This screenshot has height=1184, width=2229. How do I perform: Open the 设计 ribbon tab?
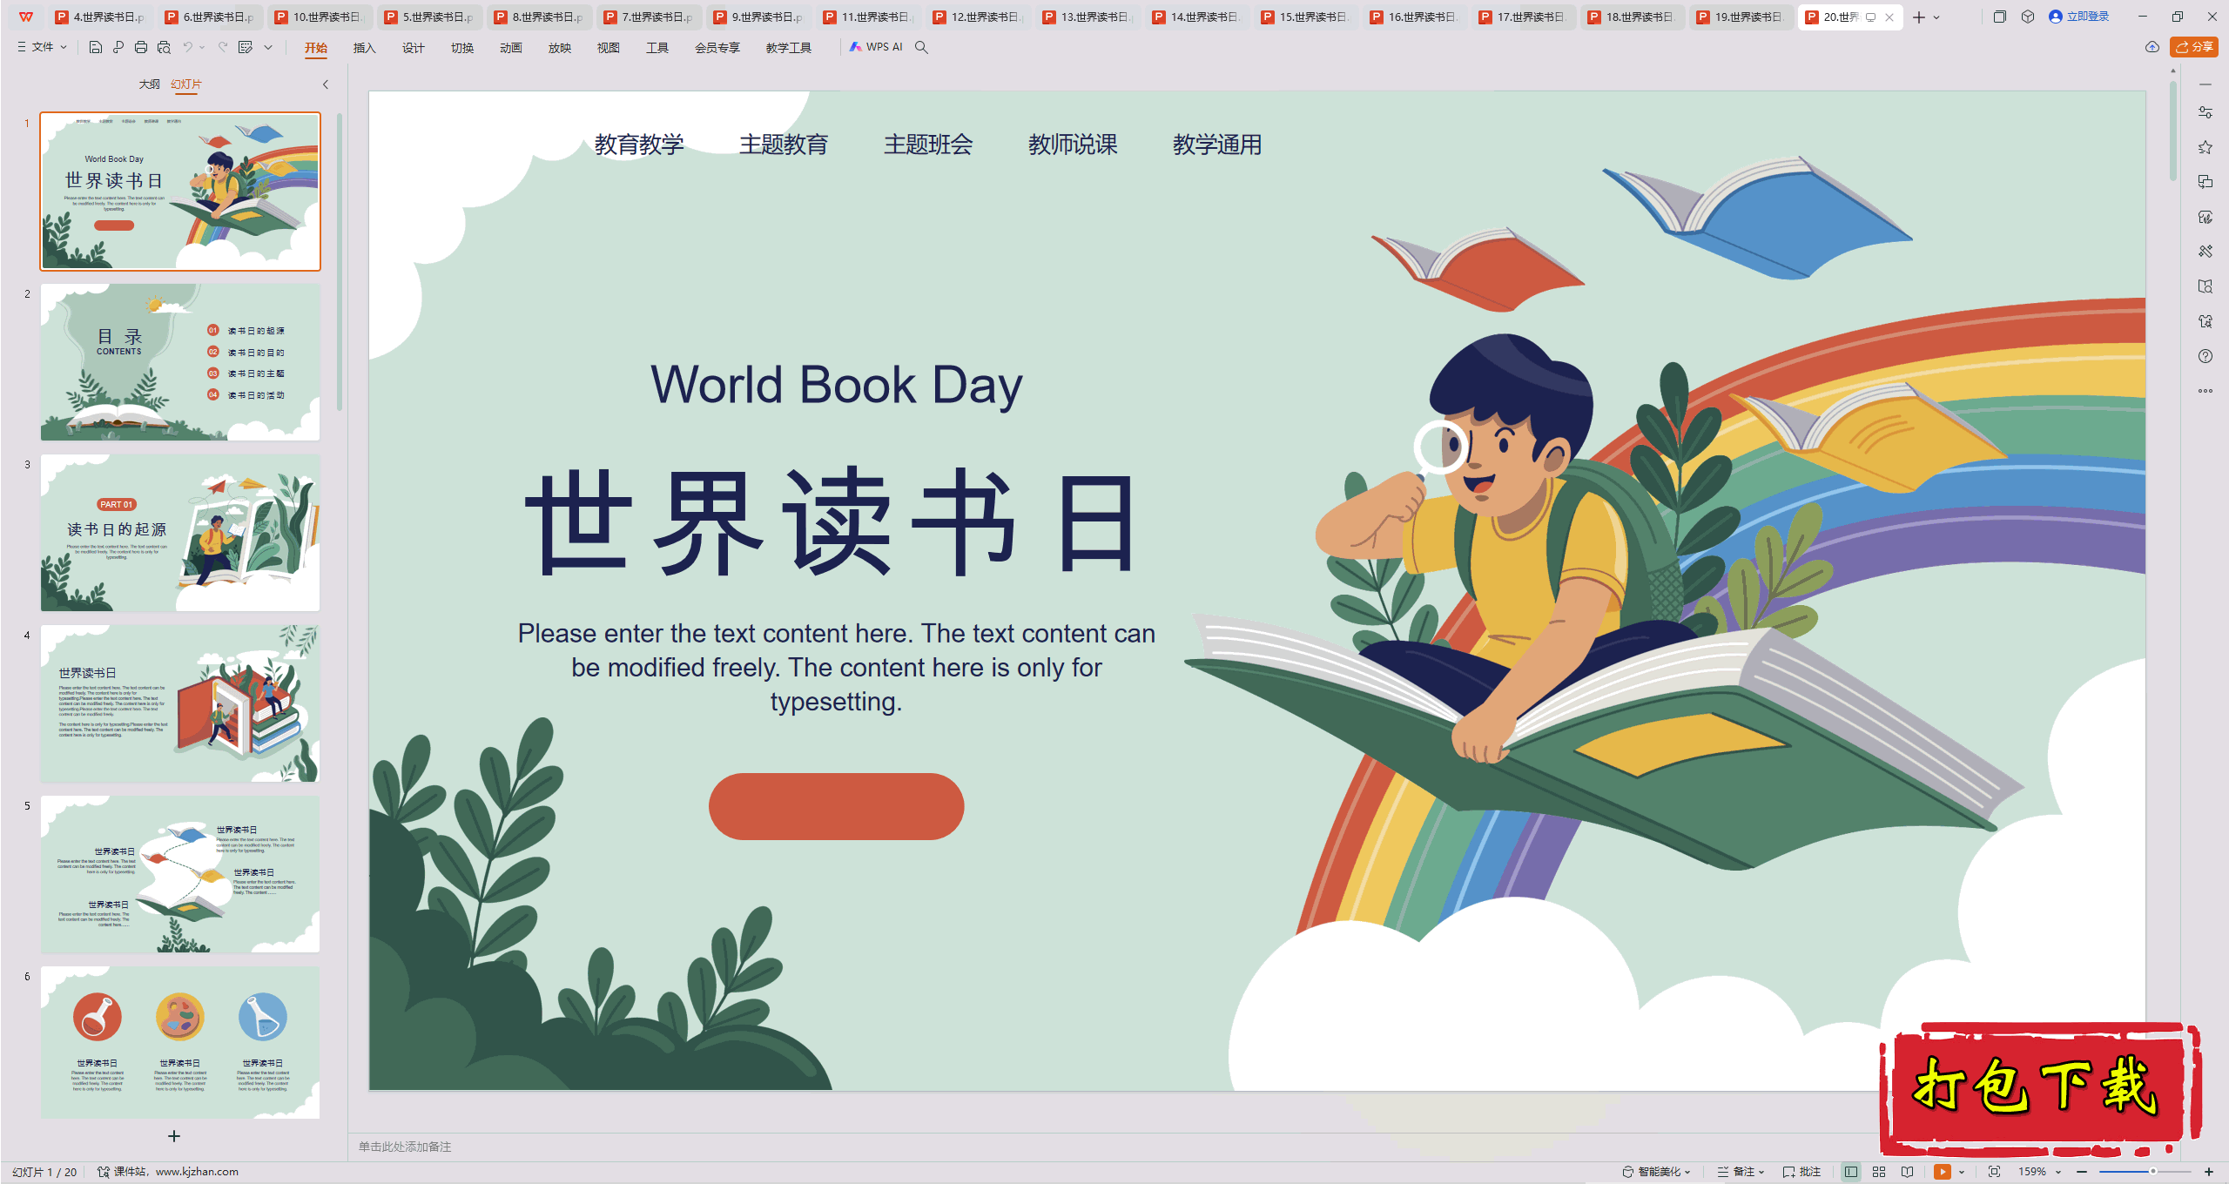pyautogui.click(x=414, y=48)
